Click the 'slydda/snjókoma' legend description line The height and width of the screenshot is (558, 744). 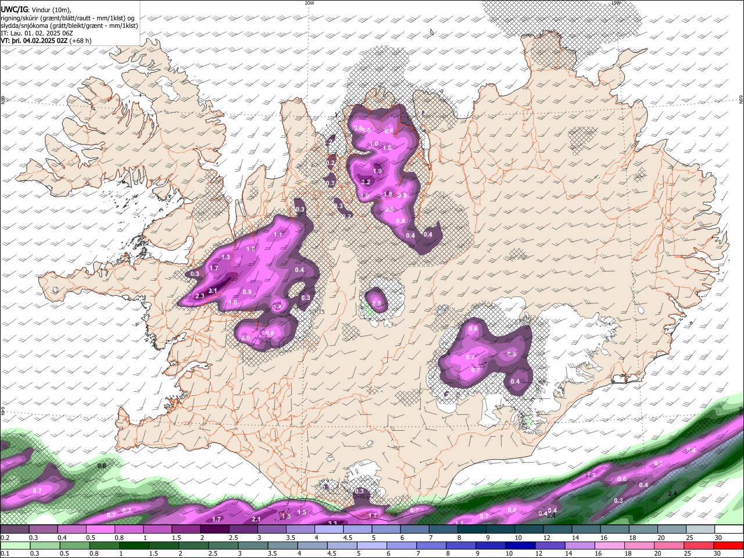(69, 26)
